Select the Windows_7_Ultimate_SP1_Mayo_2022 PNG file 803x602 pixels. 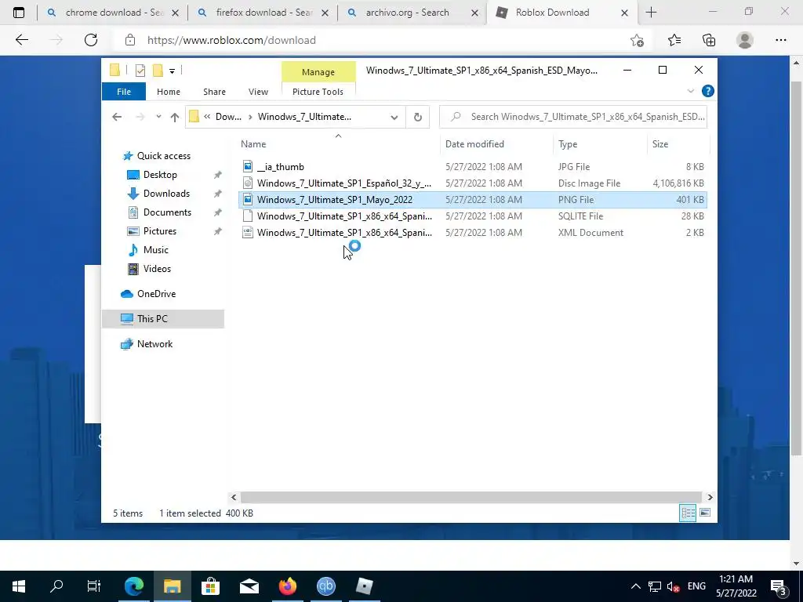(x=472, y=200)
